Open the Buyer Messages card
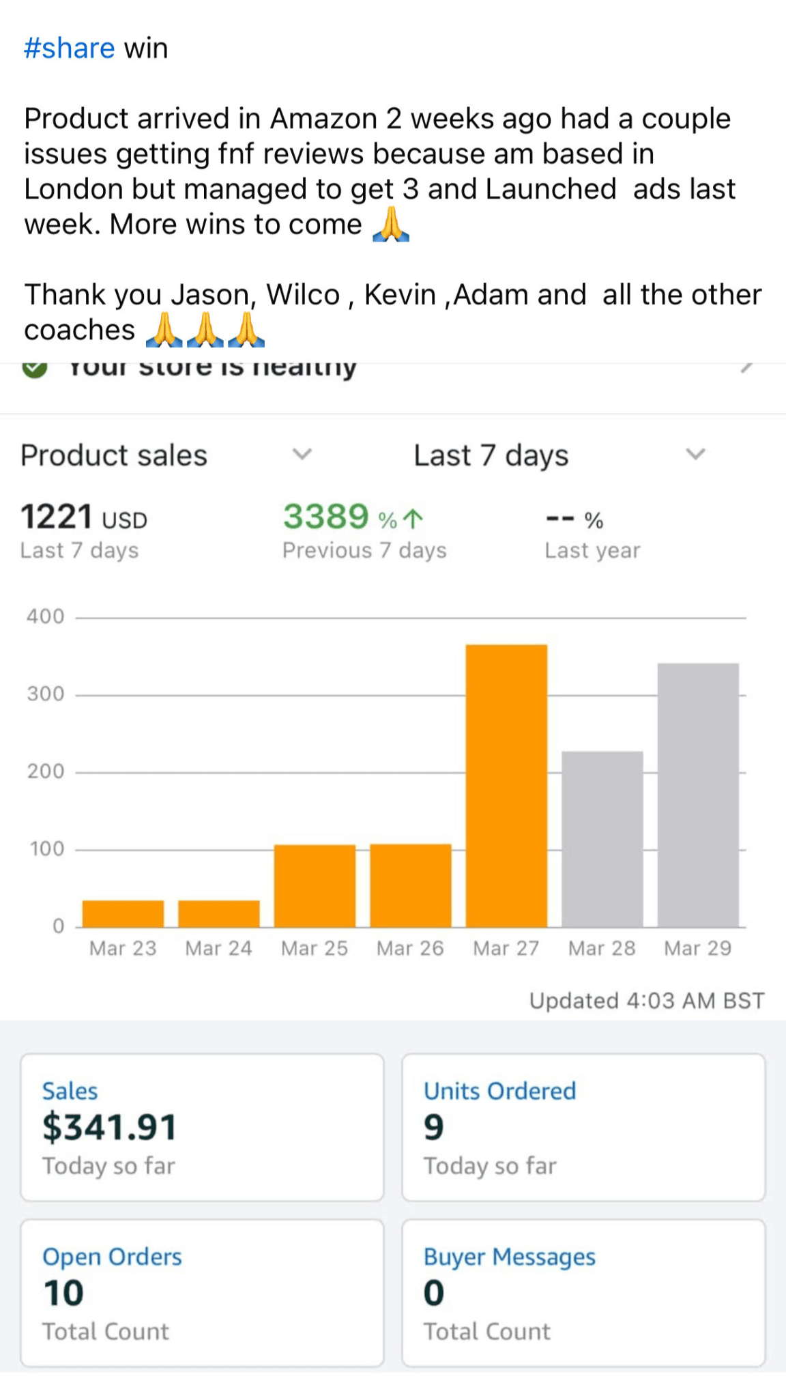This screenshot has width=786, height=1398. [x=583, y=1293]
